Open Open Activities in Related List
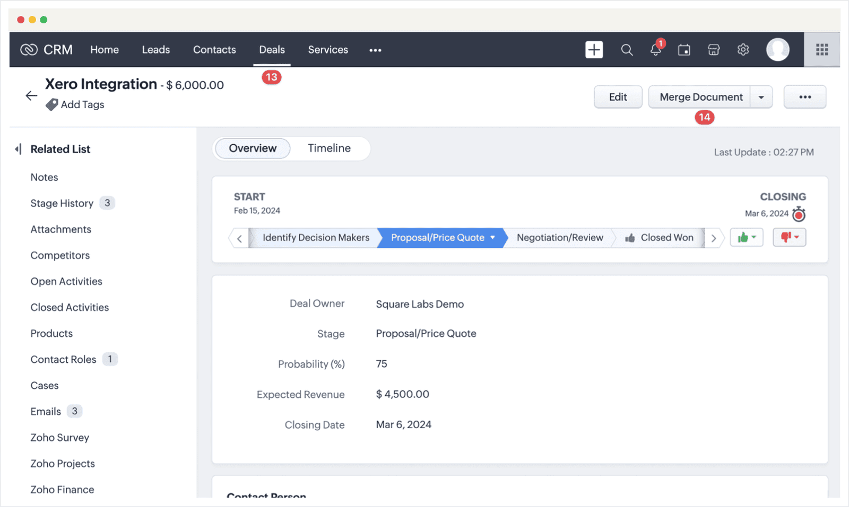The height and width of the screenshot is (507, 849). [66, 281]
